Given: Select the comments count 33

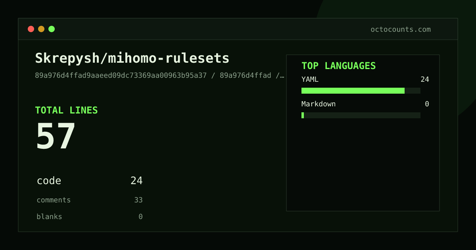Looking at the screenshot, I should click(x=138, y=200).
